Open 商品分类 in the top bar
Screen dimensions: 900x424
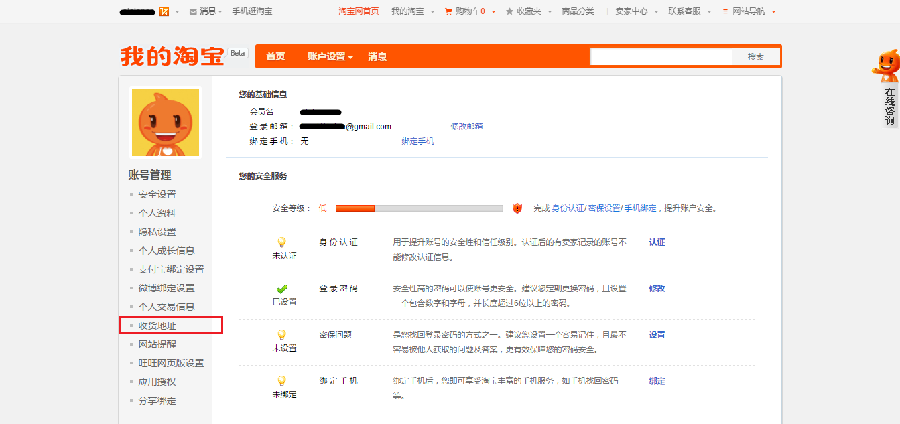[578, 11]
